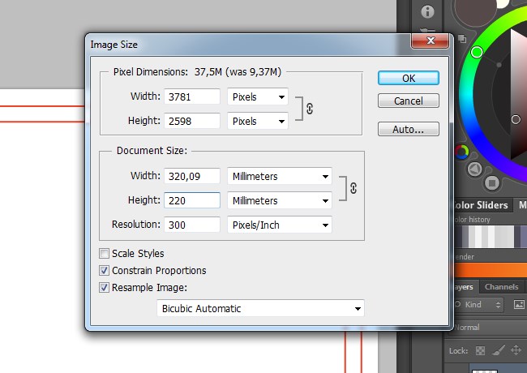Switch to the Channels tab
The height and width of the screenshot is (373, 527).
click(x=501, y=287)
